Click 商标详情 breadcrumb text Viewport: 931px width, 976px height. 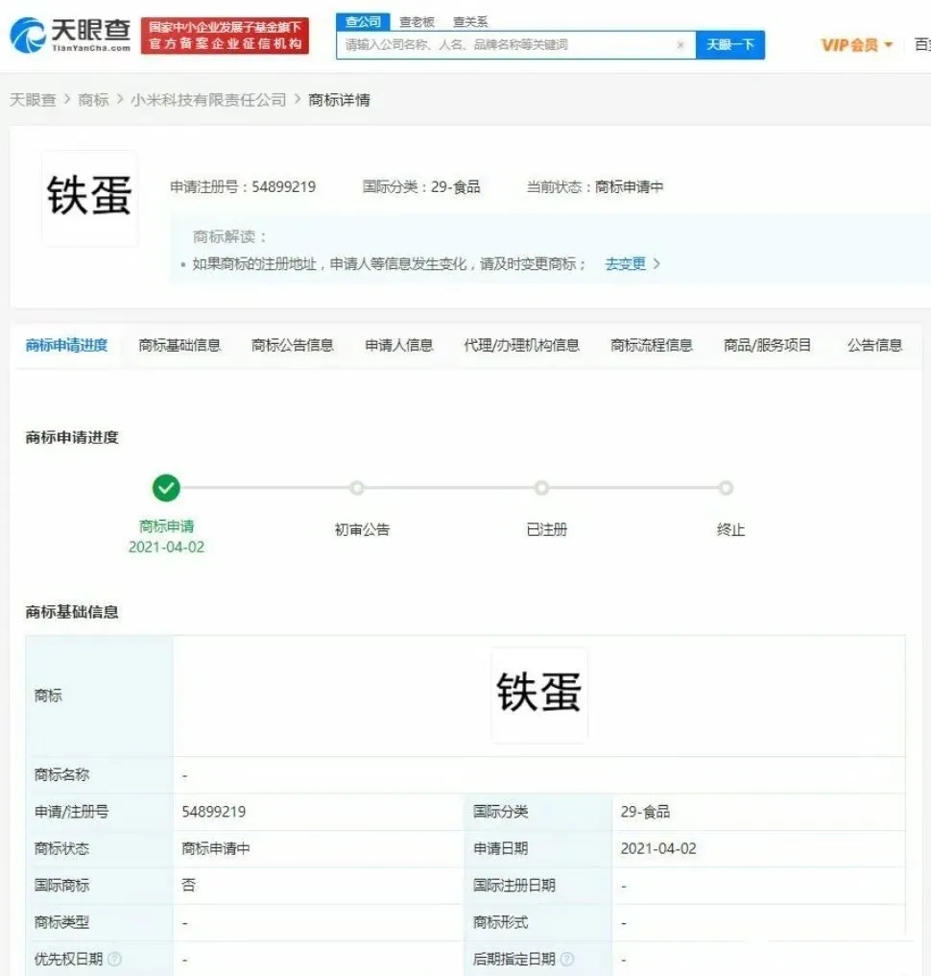pos(339,100)
